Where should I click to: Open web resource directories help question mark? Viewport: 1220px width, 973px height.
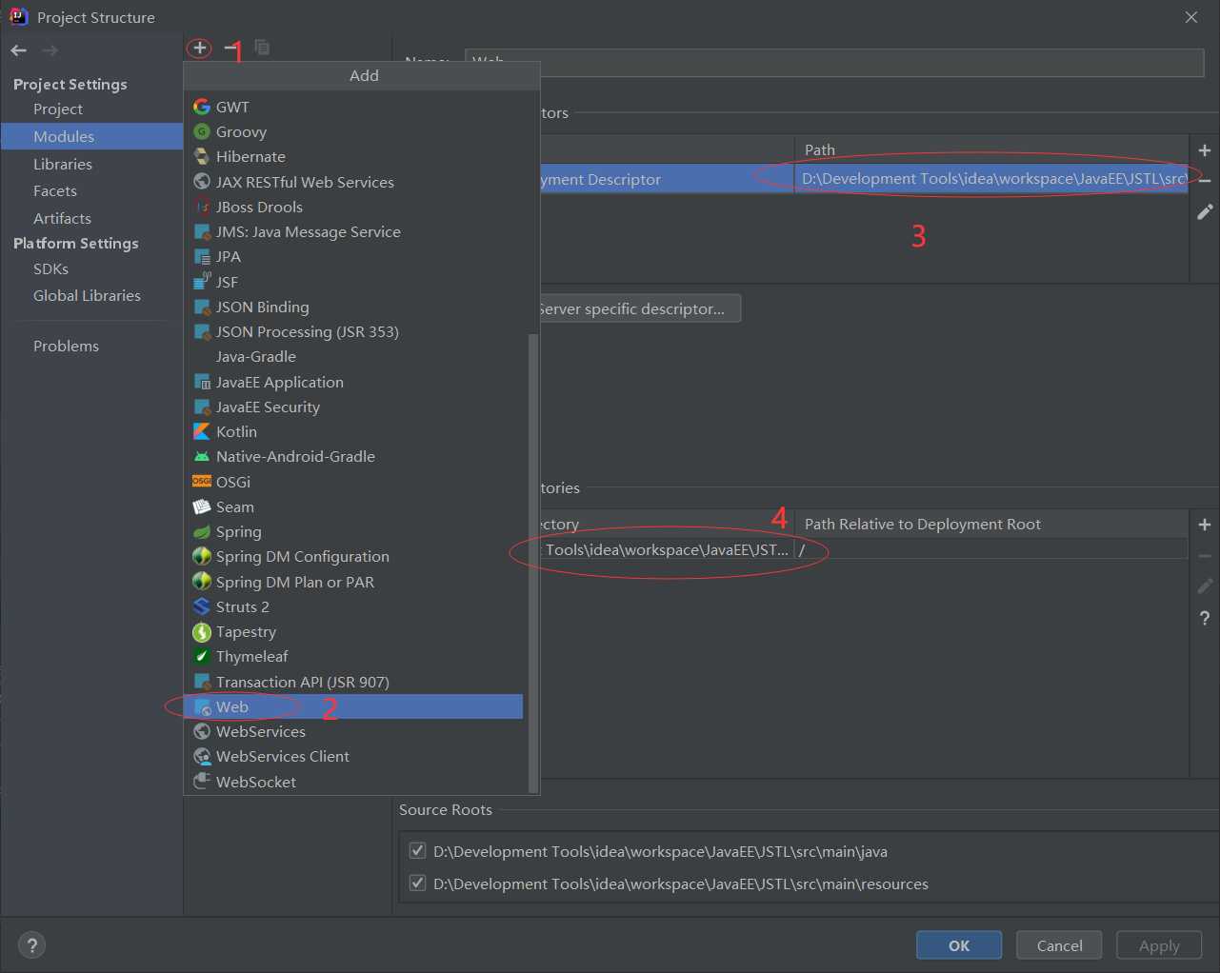(1205, 618)
